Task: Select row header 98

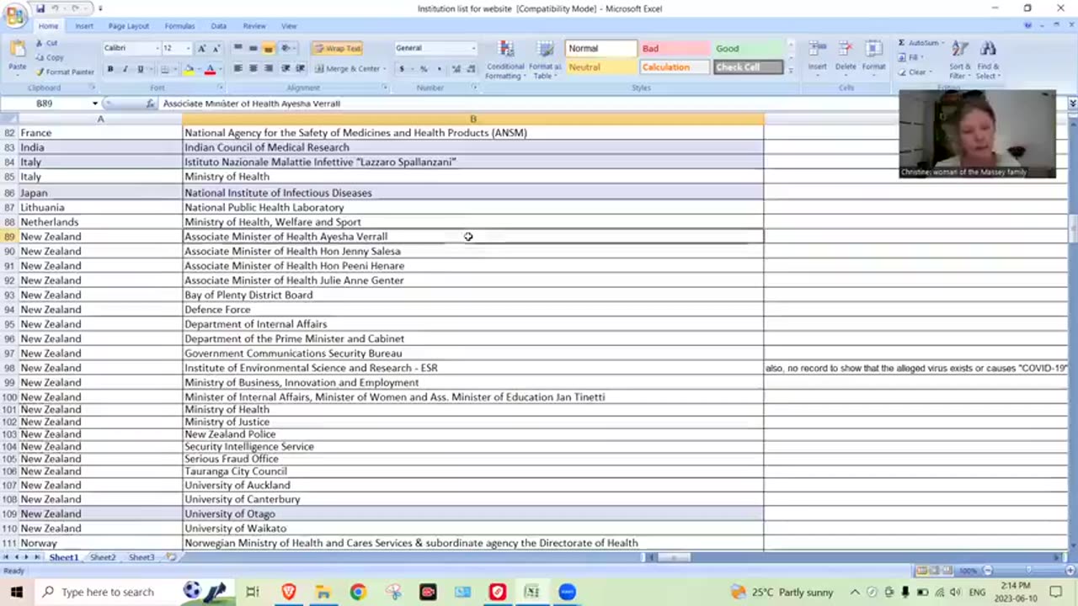Action: [9, 368]
